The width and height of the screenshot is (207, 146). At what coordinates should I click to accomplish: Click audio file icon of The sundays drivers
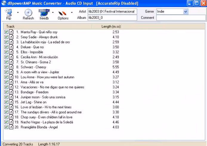11,112
